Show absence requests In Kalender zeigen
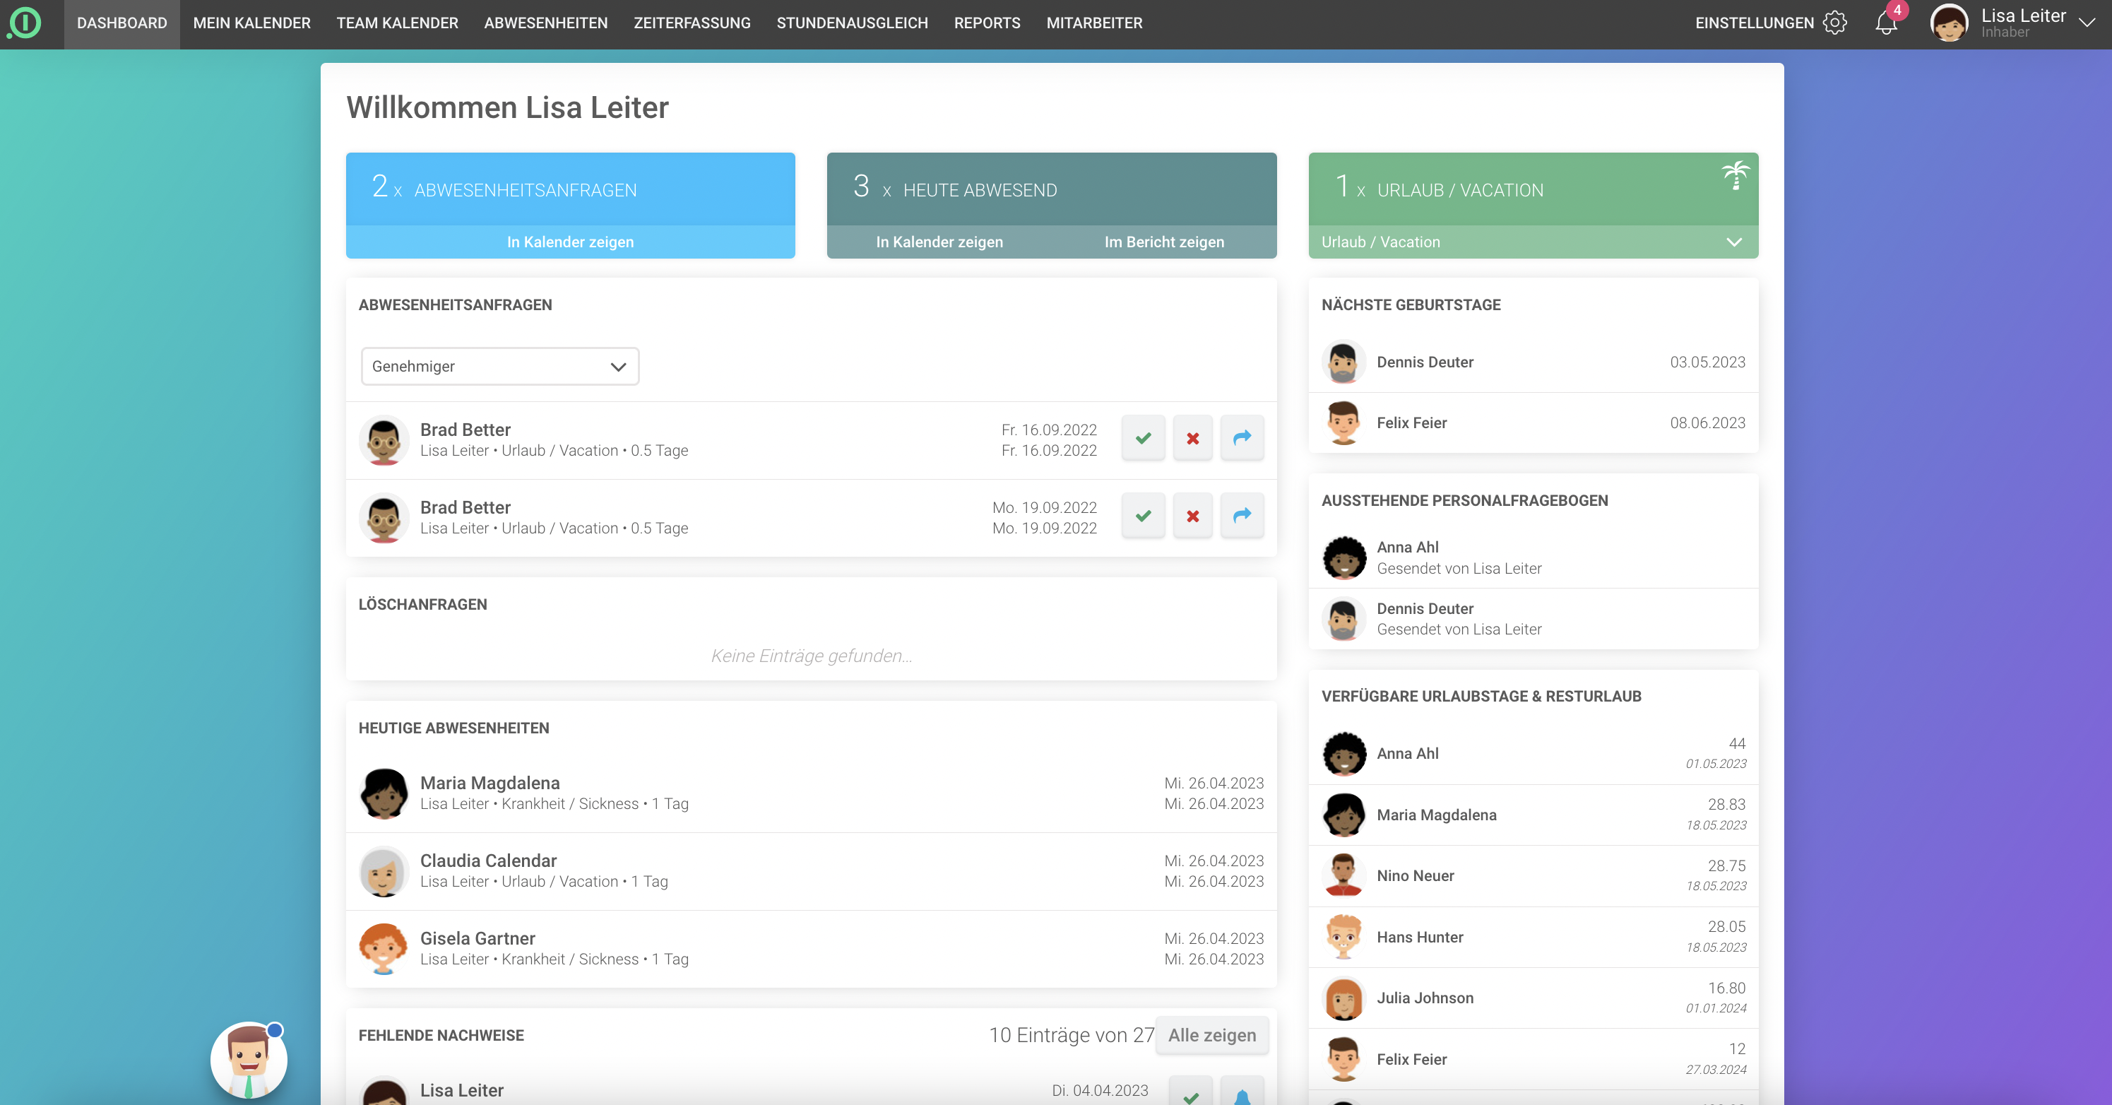 tap(570, 242)
